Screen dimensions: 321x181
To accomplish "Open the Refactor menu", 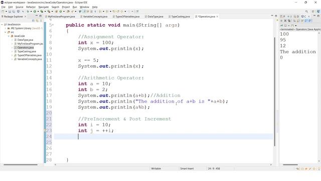I will 31,7.
